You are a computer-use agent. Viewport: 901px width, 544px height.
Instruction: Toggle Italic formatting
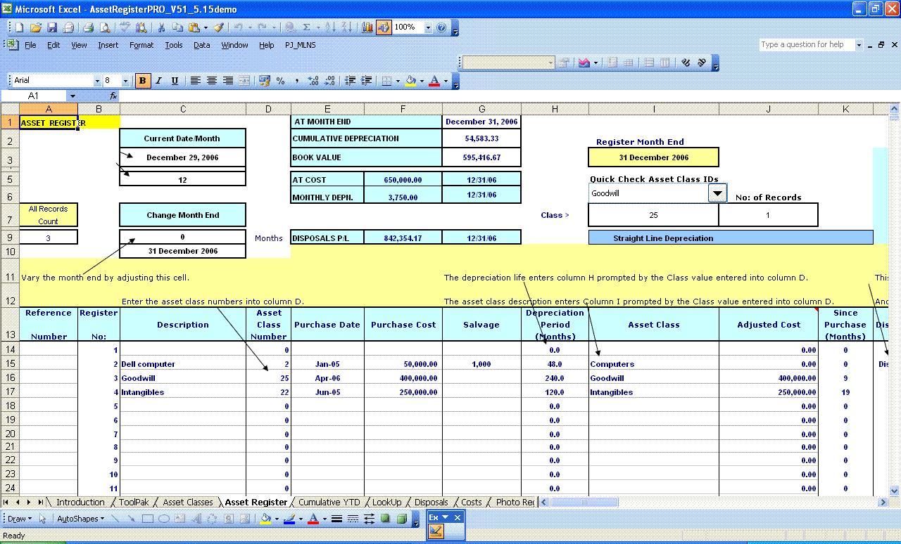pyautogui.click(x=158, y=81)
